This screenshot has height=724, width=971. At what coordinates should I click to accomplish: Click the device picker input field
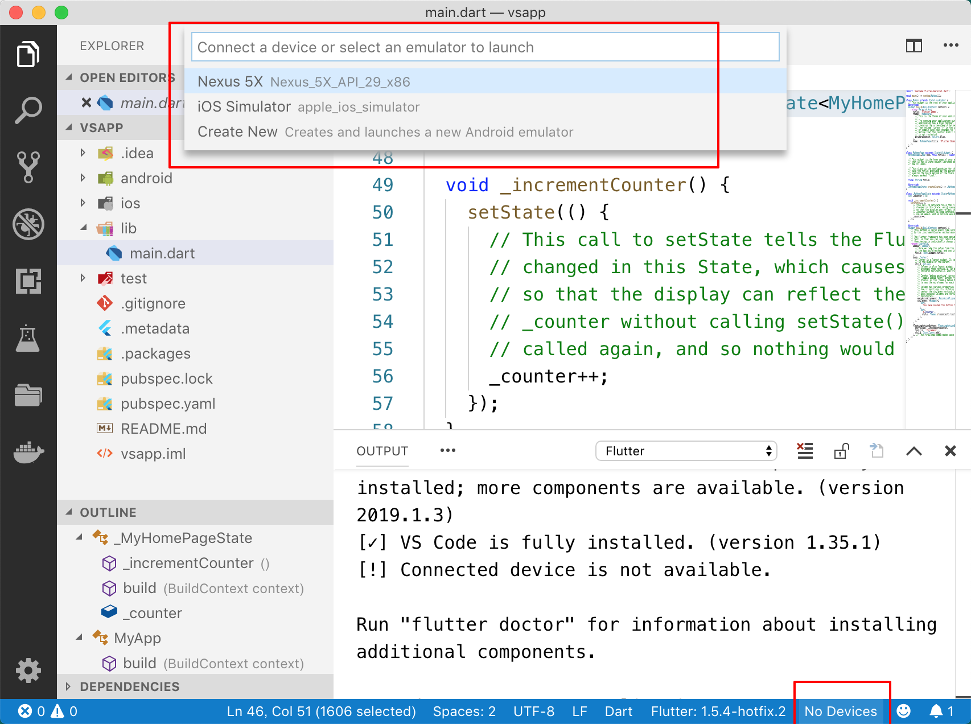click(485, 47)
